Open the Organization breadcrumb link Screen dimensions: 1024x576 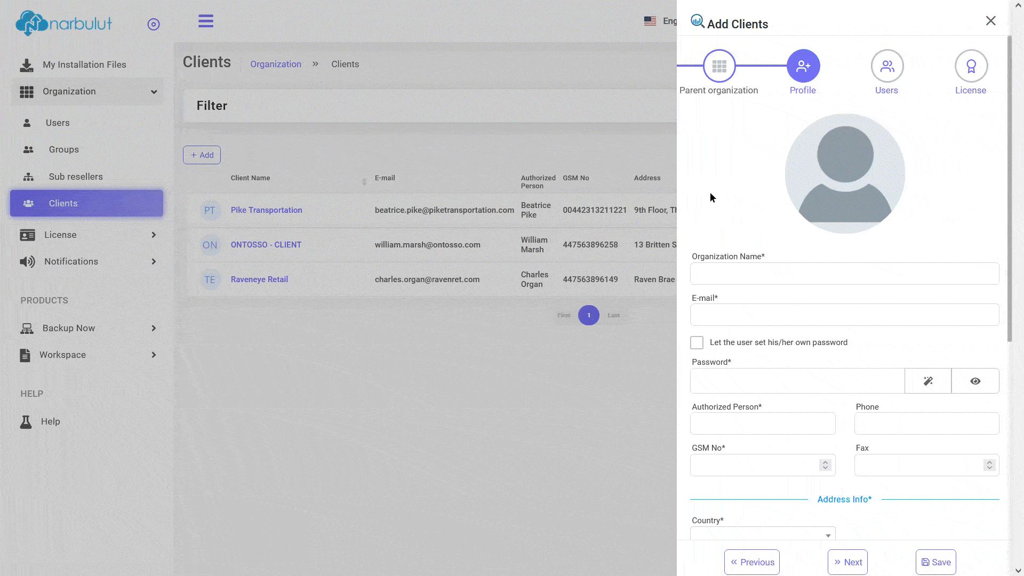click(x=276, y=65)
